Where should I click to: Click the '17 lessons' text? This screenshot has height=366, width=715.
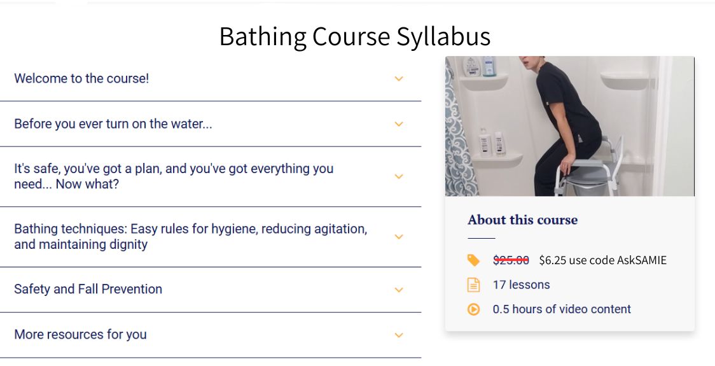(521, 285)
